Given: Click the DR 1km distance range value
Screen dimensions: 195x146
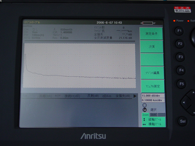Looking at the screenshot, I should tap(35, 32).
